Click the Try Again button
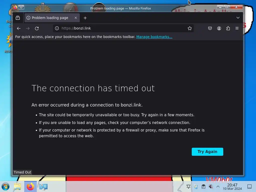 (x=207, y=152)
